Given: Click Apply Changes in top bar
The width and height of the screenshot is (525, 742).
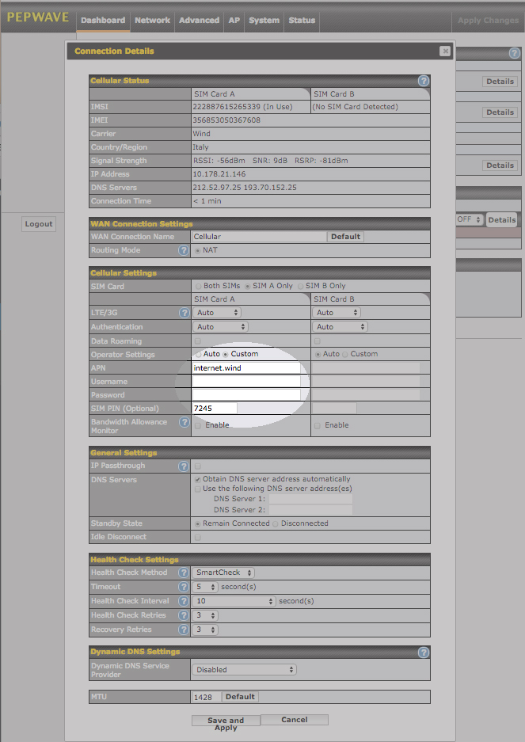Looking at the screenshot, I should (x=488, y=21).
